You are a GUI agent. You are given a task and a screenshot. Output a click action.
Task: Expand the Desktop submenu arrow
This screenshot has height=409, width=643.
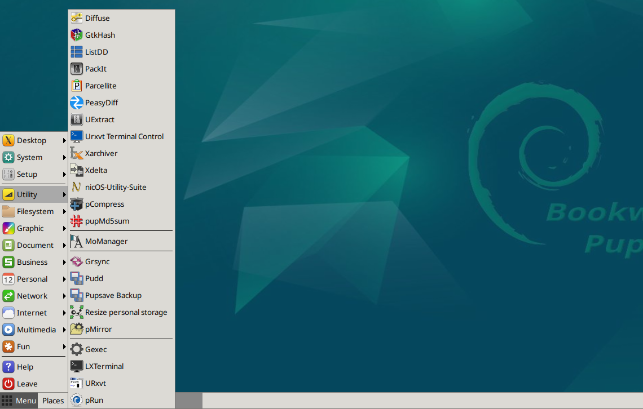[64, 140]
